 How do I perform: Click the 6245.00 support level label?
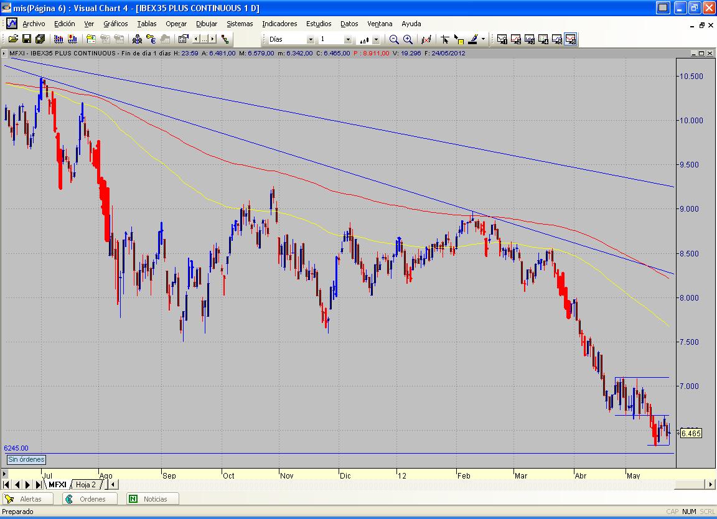[16, 448]
